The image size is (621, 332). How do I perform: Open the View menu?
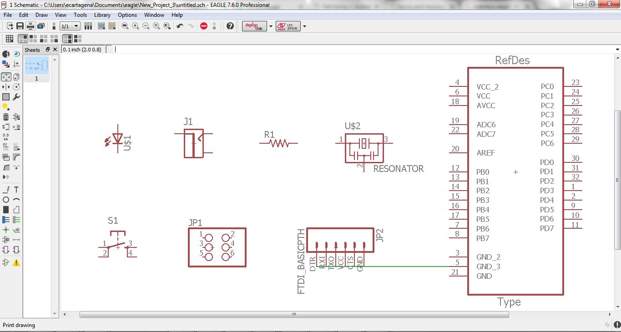coord(61,15)
